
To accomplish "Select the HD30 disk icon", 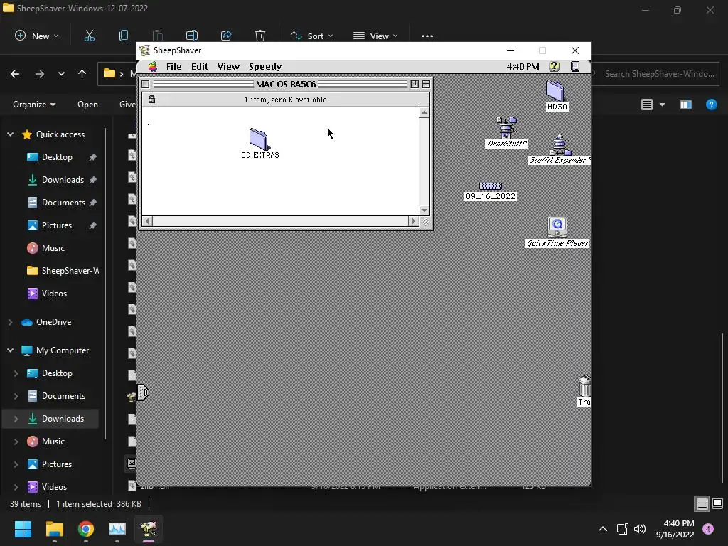I will click(x=555, y=90).
